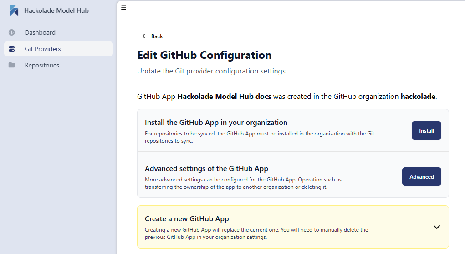
Task: Expand the Create a new GitHub App chevron
Action: (x=436, y=227)
